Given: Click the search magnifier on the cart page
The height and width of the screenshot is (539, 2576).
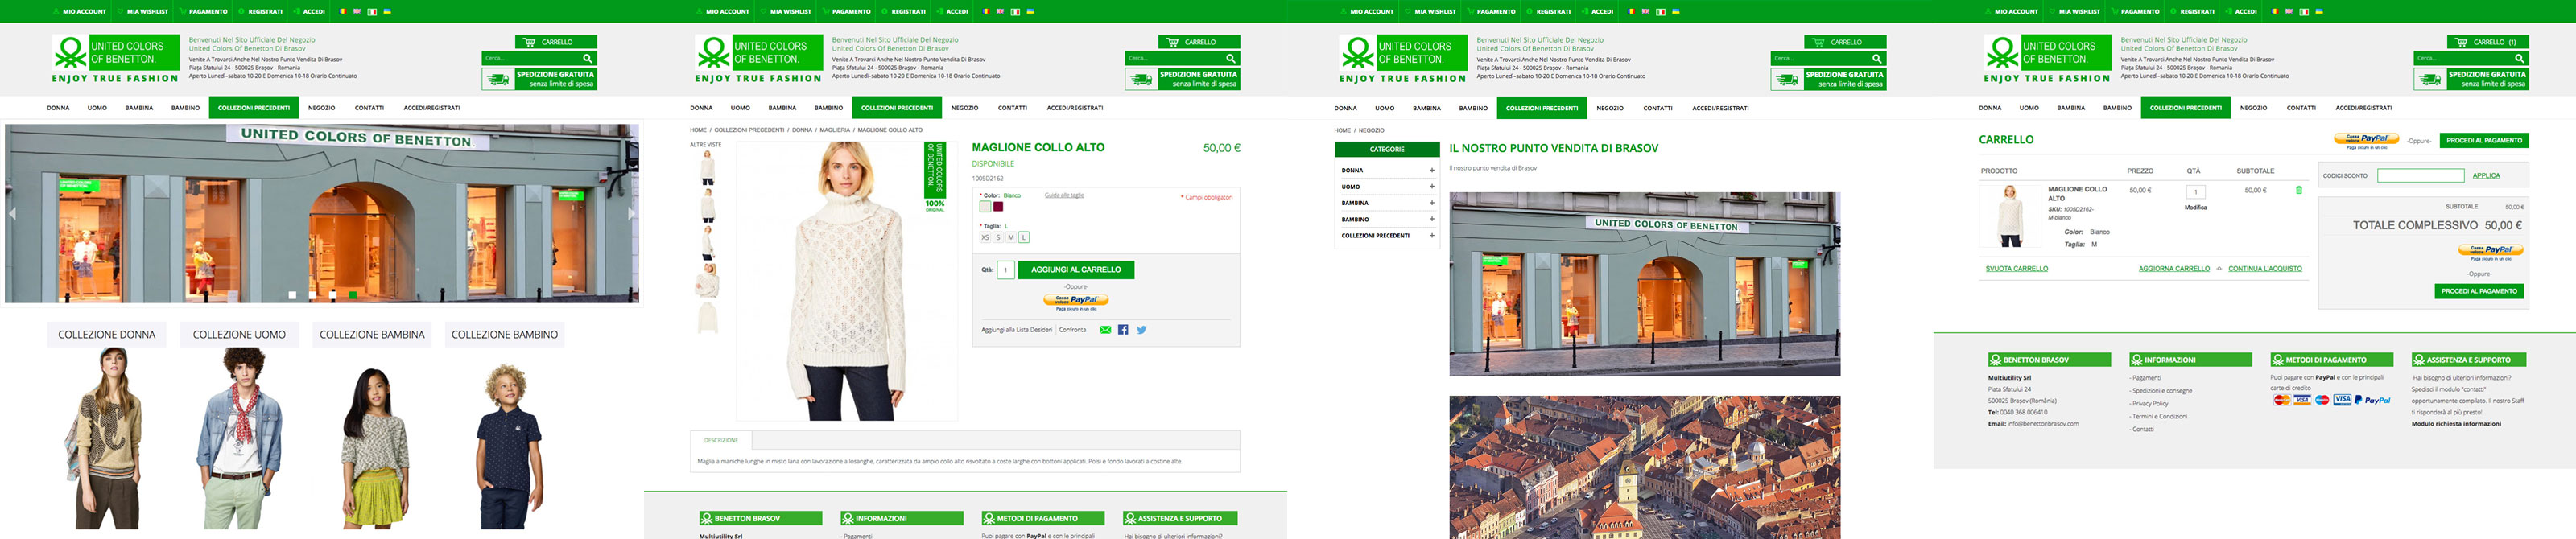Looking at the screenshot, I should (2519, 58).
